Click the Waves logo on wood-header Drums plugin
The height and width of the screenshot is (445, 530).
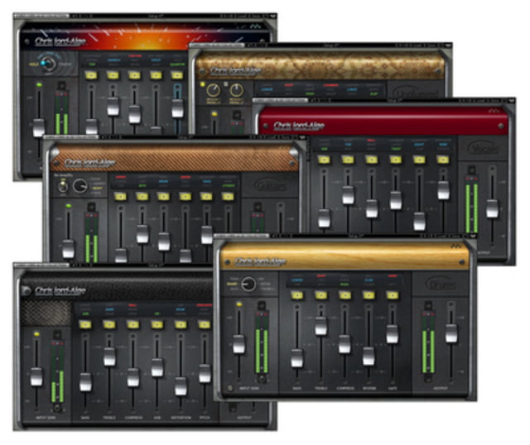coord(456,246)
